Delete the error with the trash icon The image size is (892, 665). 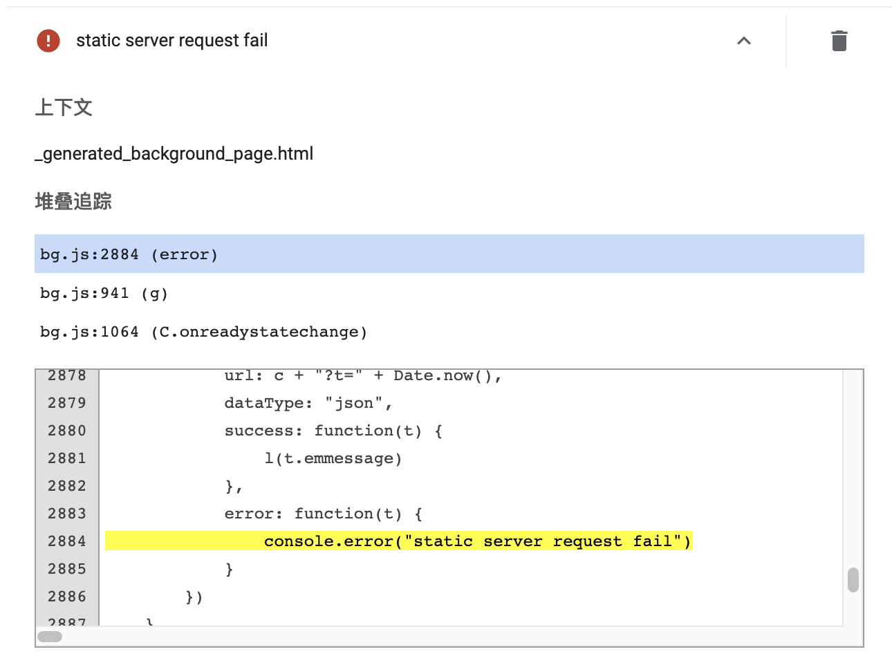839,41
